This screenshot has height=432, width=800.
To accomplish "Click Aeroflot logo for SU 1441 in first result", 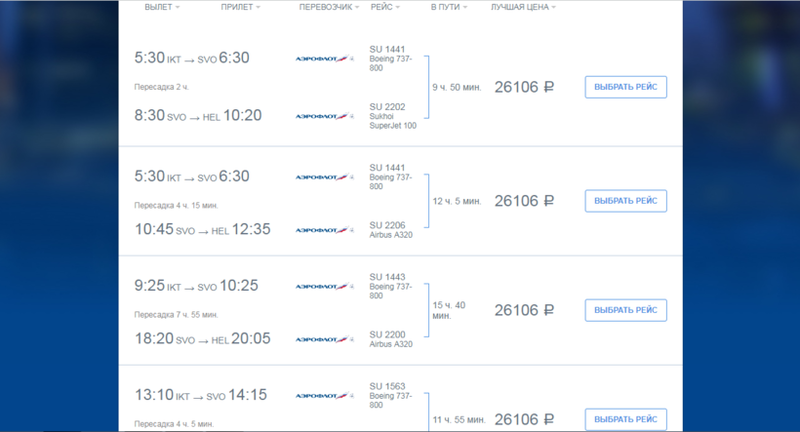I will (x=324, y=59).
